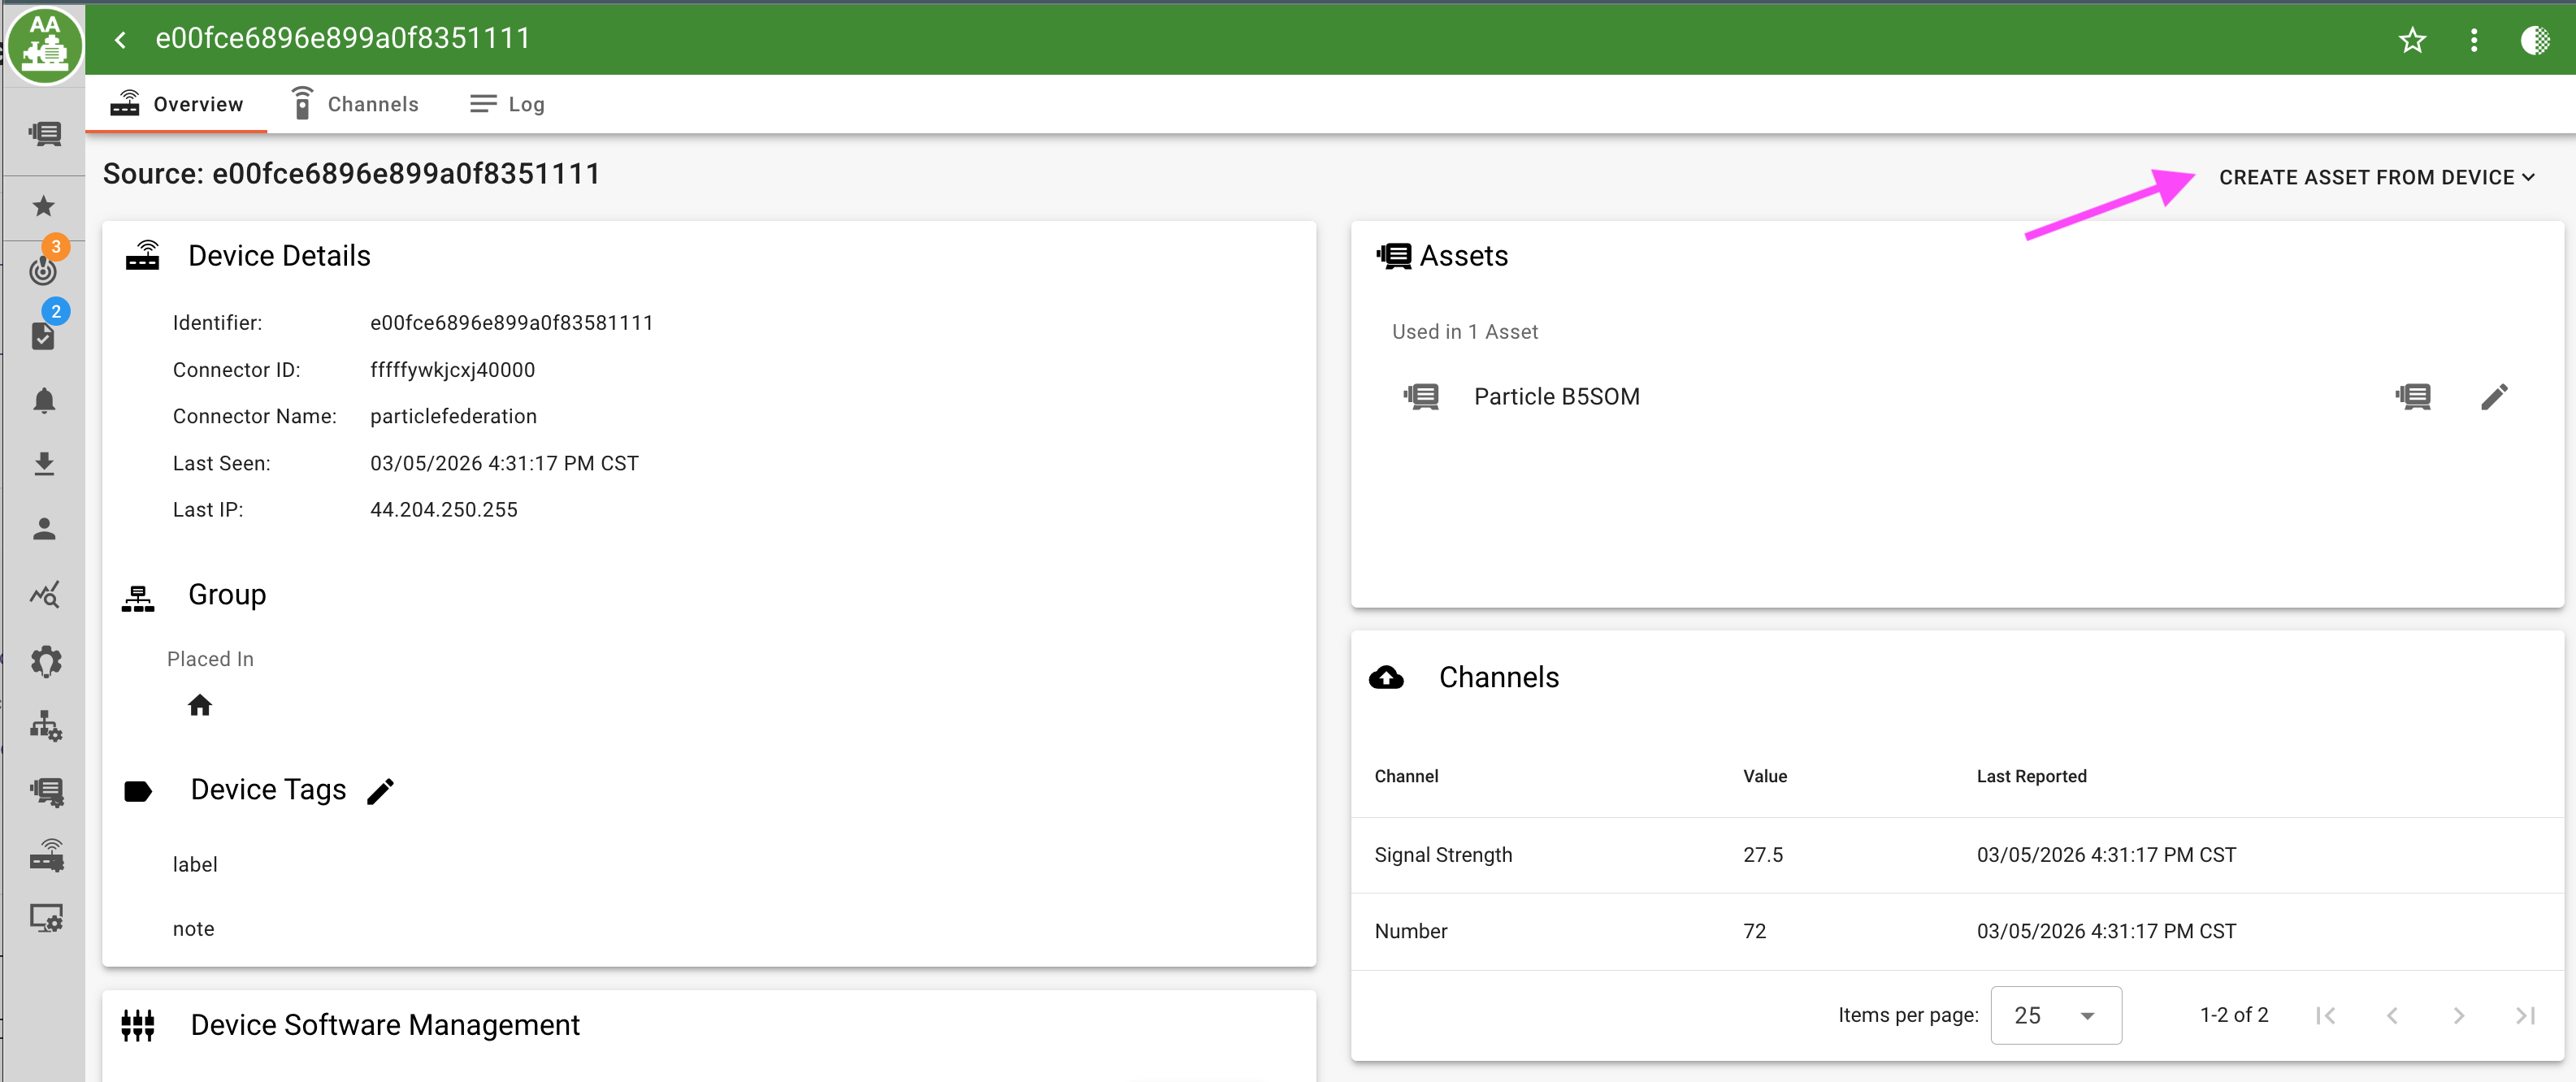The width and height of the screenshot is (2576, 1082).
Task: Open the three-dot more options menu
Action: [2474, 40]
